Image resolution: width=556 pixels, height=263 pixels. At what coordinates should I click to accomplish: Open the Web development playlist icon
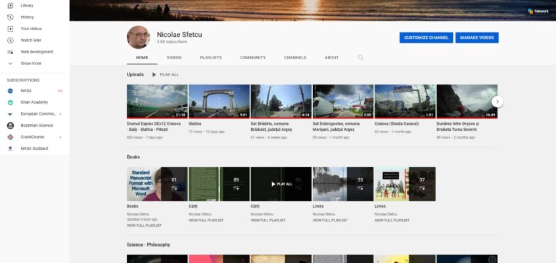[x=11, y=52]
